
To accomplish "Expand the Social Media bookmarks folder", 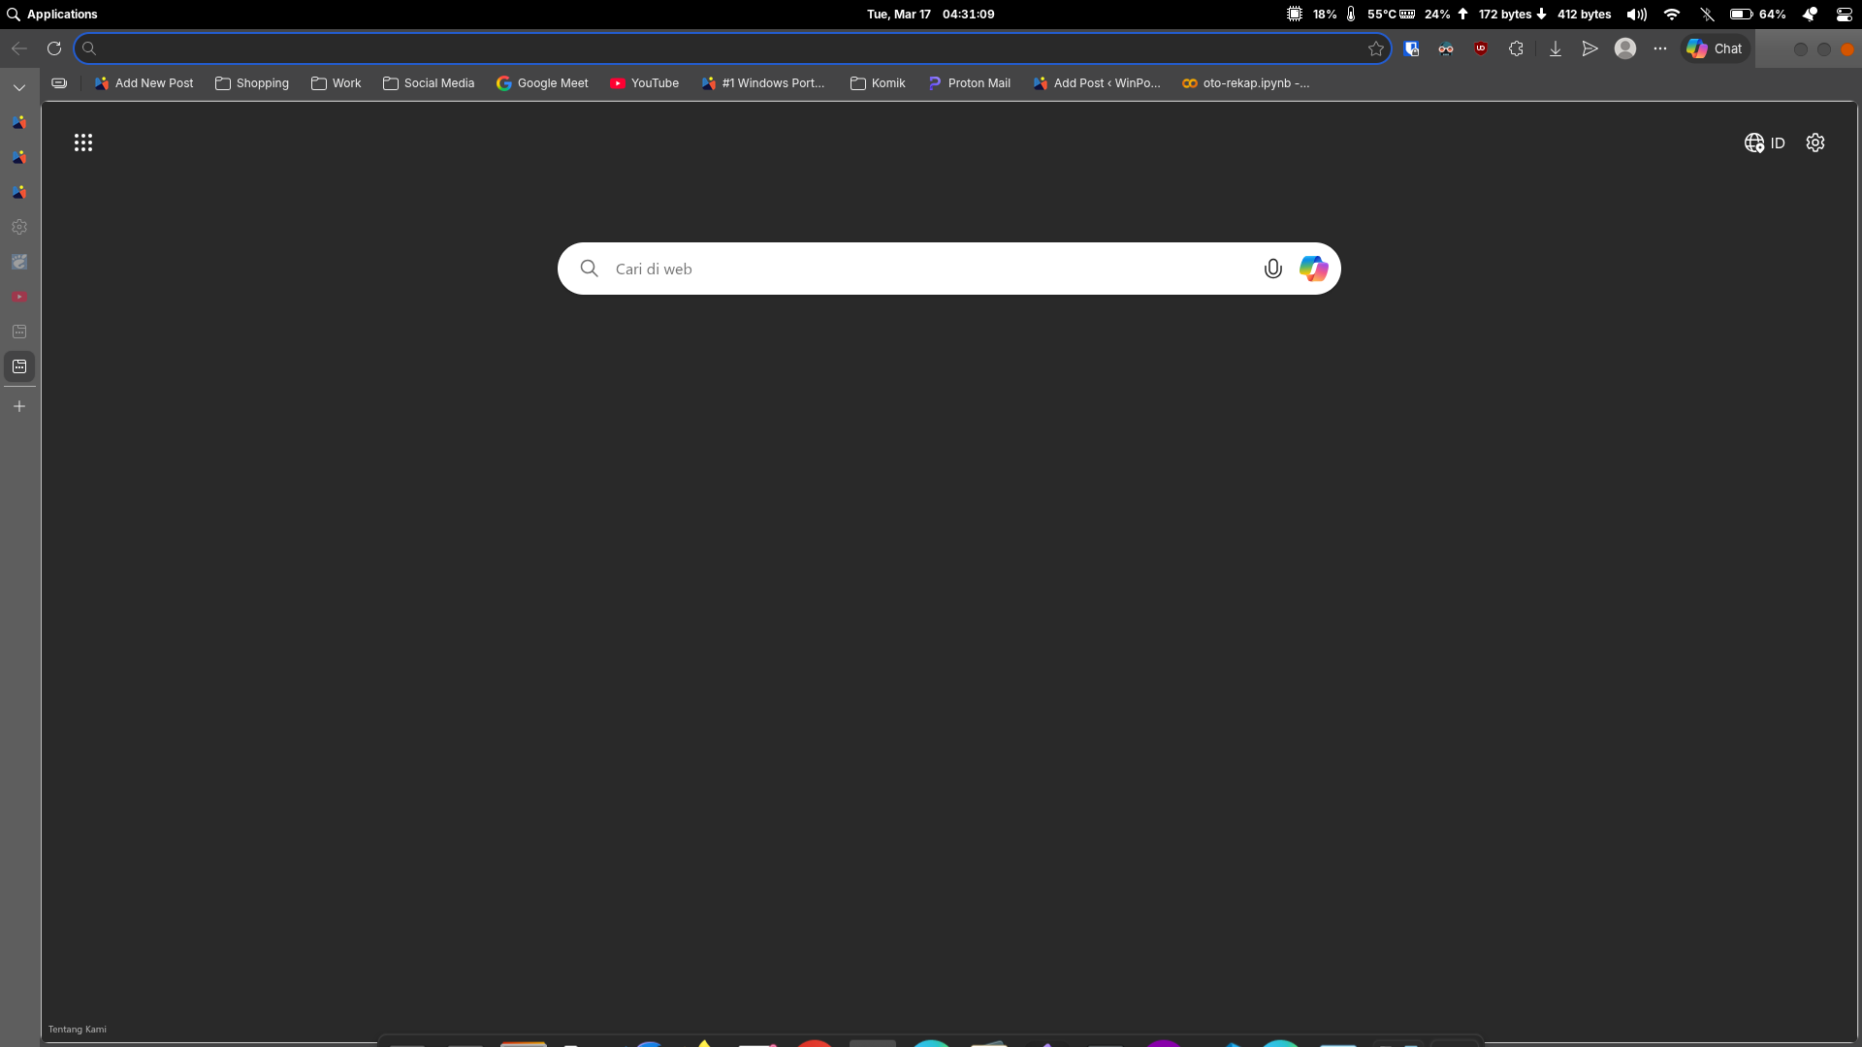I will tap(429, 83).
